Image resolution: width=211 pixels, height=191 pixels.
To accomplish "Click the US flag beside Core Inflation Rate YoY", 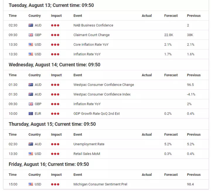I will pyautogui.click(x=31, y=45).
